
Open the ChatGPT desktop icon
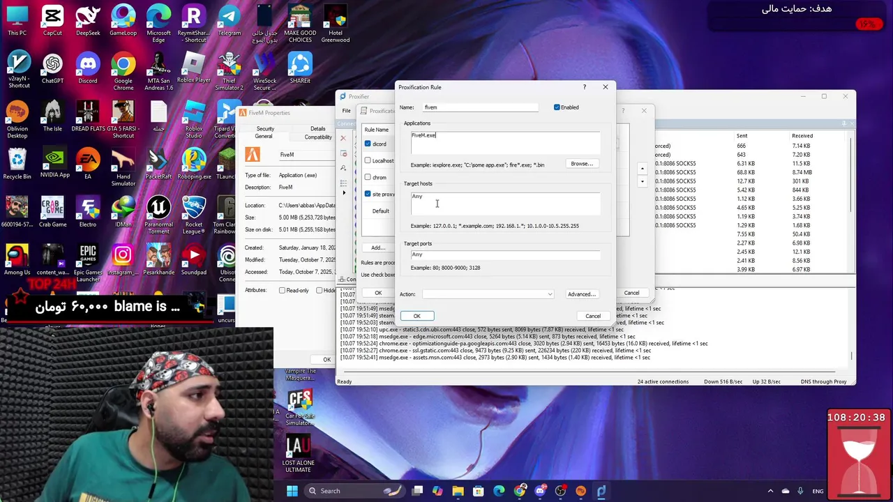pos(52,68)
